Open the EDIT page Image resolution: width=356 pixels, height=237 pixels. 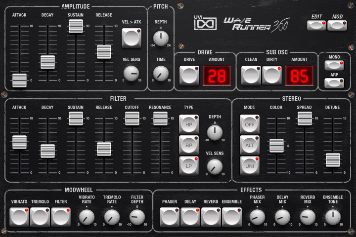pos(316,25)
